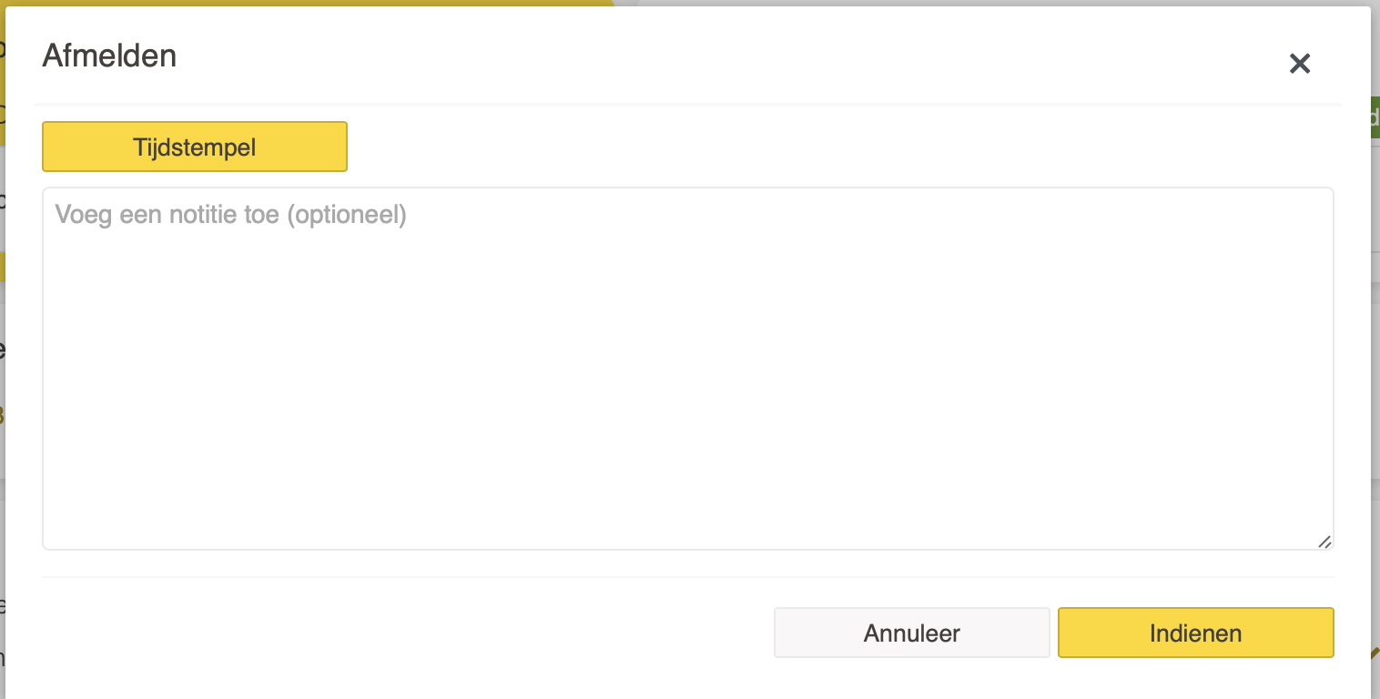Grab the text area resize handle
1380x699 pixels.
1324,542
